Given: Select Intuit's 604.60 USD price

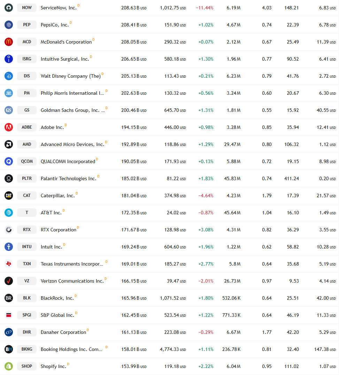Looking at the screenshot, I should click(x=175, y=247).
